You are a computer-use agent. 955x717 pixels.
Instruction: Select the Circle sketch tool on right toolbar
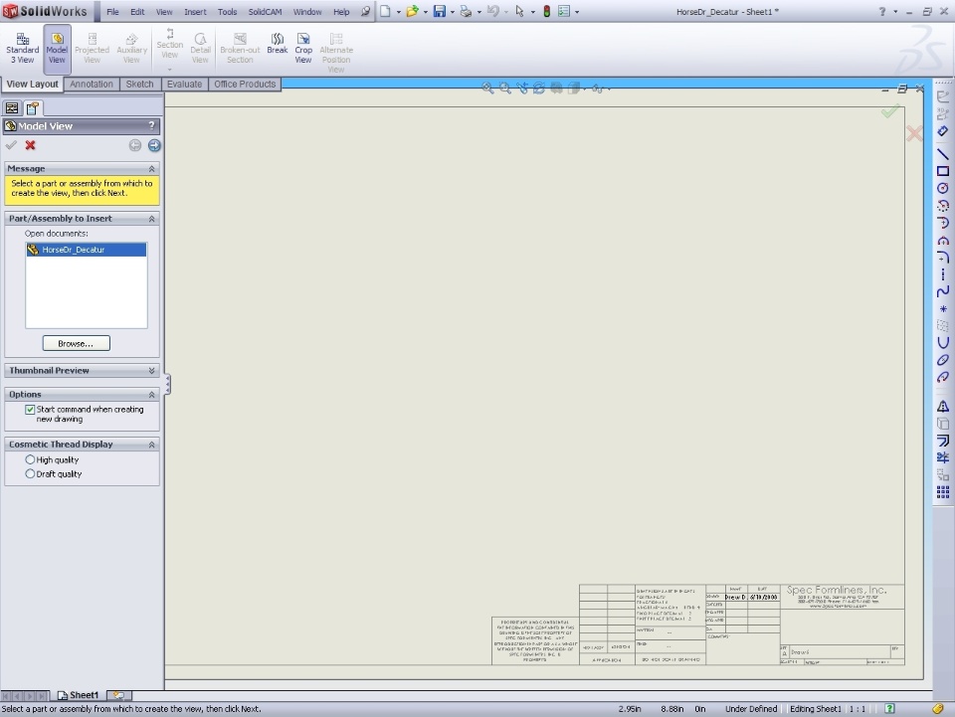point(943,188)
